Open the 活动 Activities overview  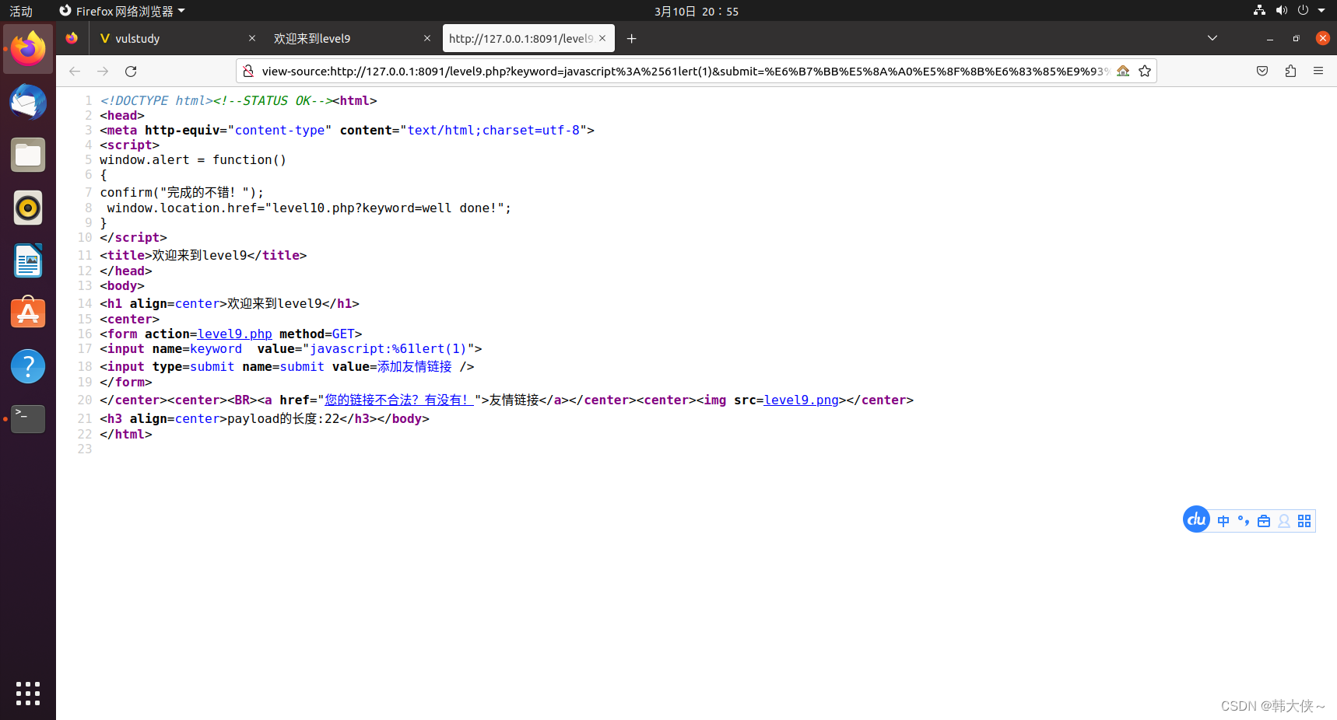[21, 11]
